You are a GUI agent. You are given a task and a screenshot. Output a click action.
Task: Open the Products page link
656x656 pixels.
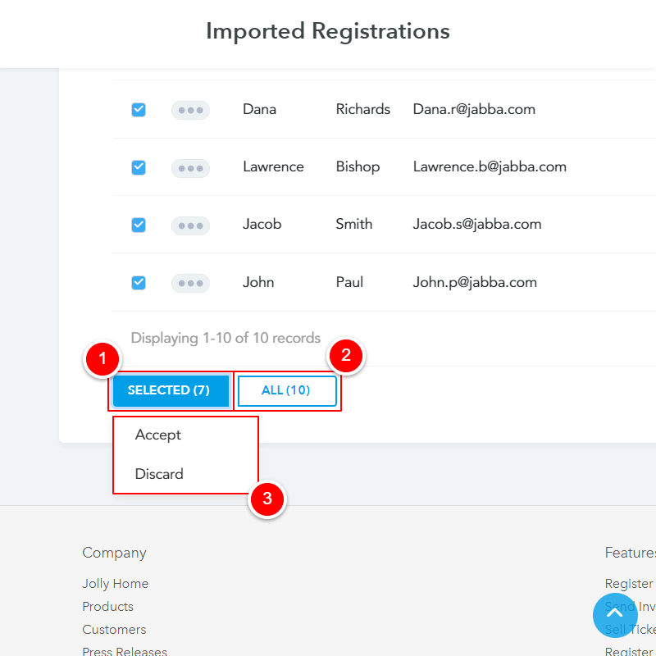pos(107,606)
